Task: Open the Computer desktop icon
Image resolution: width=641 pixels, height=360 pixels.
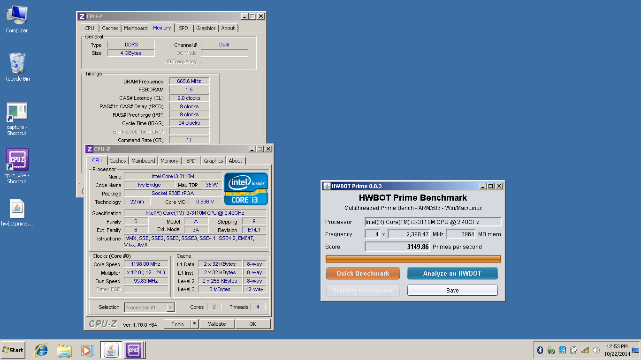Action: (17, 20)
